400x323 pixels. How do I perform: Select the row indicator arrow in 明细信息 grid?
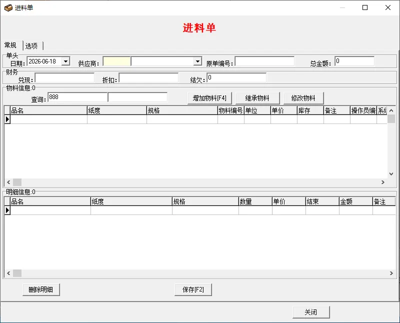(x=7, y=210)
